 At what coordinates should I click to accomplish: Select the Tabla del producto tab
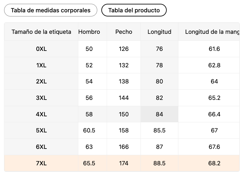(x=134, y=10)
